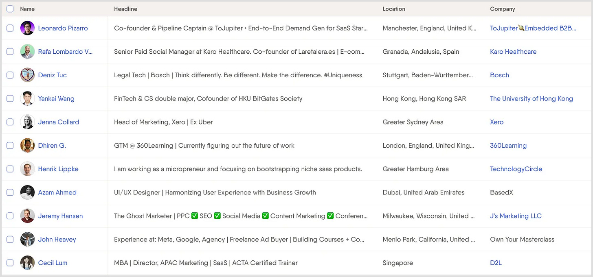Screen dimensions: 593x277
Task: Click The University of Hong Kong link
Action: (532, 98)
